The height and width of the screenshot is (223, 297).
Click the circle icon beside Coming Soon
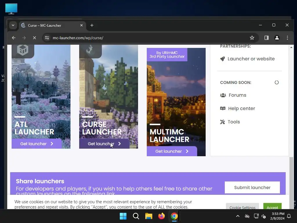(277, 82)
